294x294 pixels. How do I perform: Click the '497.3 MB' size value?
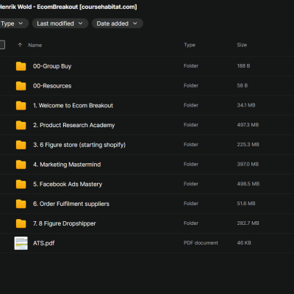(248, 125)
